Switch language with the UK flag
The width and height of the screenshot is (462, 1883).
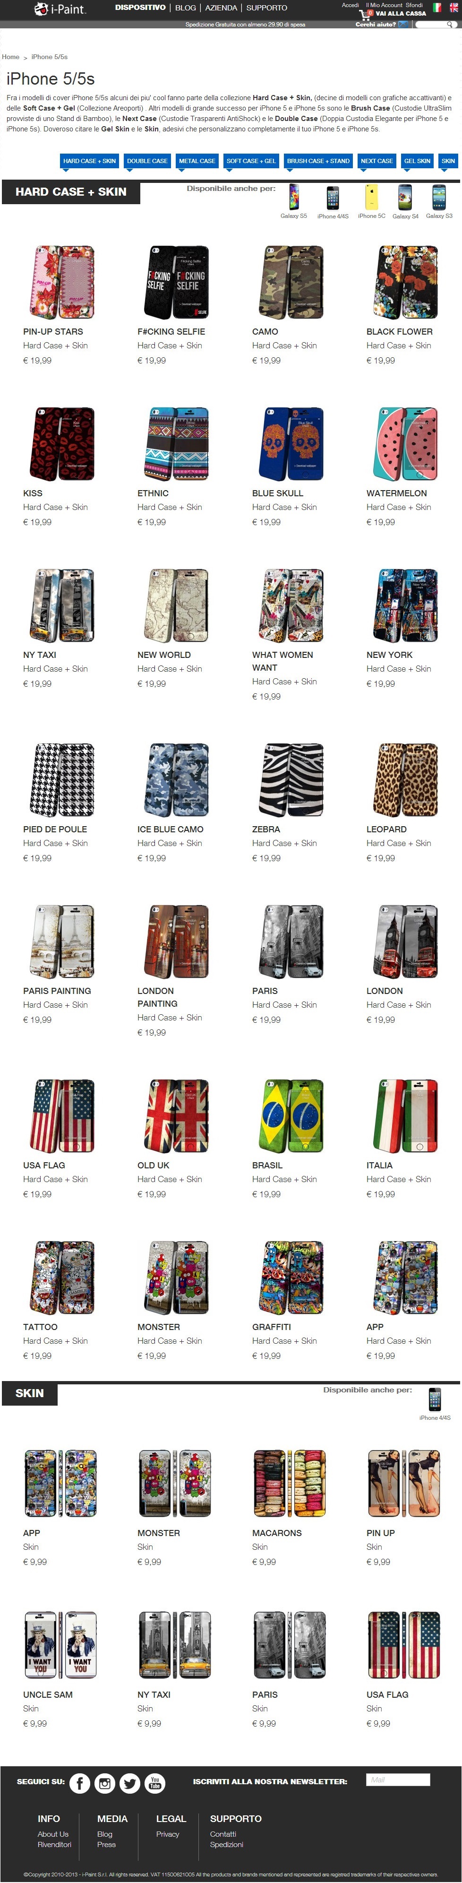click(453, 7)
